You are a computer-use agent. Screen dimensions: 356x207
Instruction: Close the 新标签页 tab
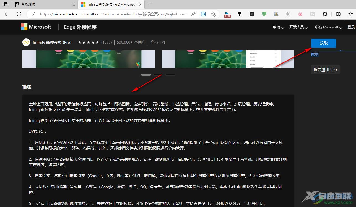74,4
